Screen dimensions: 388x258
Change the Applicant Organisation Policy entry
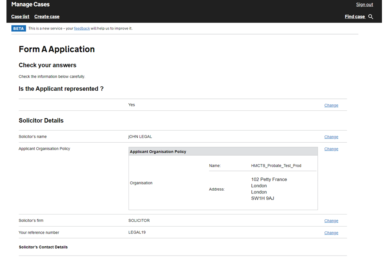pos(331,149)
